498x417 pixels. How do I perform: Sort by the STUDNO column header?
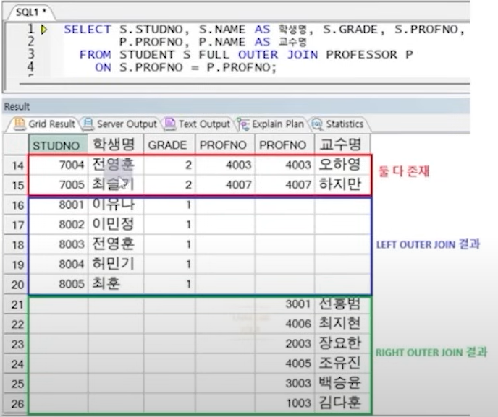pyautogui.click(x=58, y=145)
